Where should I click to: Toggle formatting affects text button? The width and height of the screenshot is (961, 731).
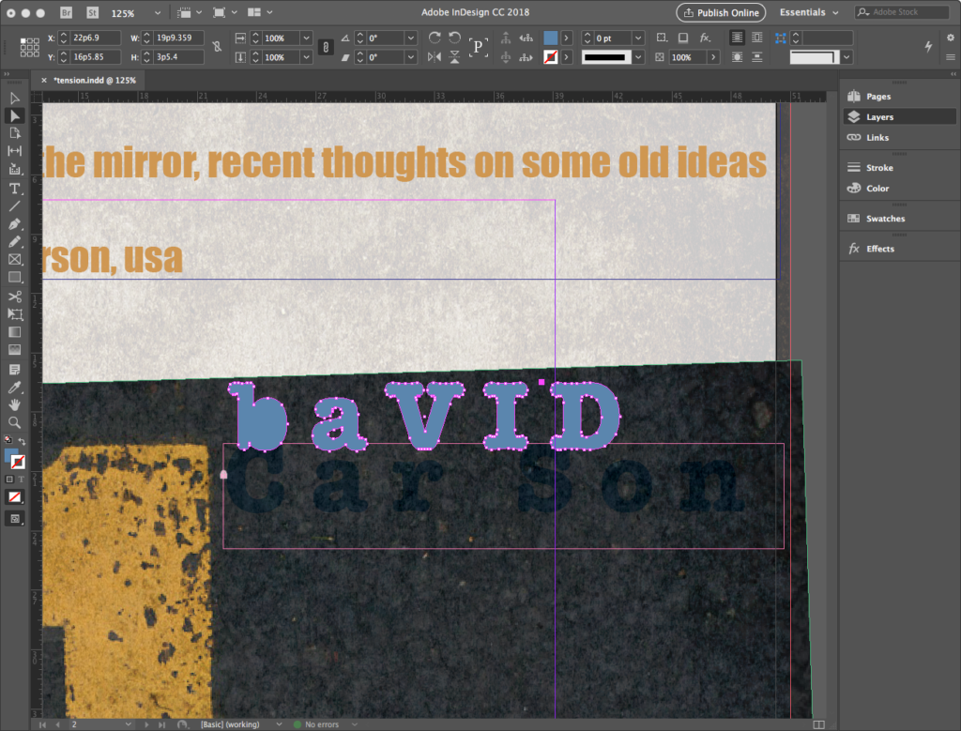point(23,479)
